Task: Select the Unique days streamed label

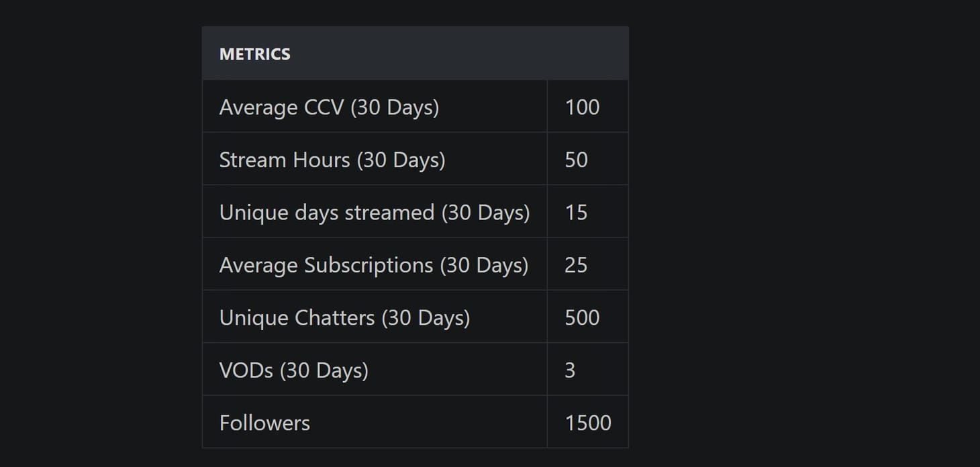Action: (374, 213)
